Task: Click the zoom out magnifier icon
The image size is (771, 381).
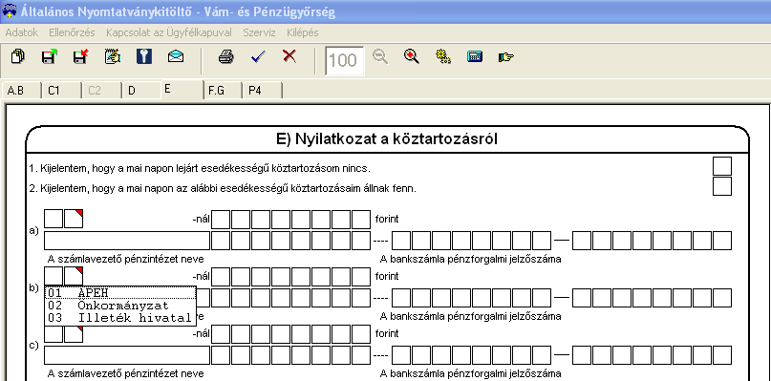Action: pyautogui.click(x=380, y=56)
